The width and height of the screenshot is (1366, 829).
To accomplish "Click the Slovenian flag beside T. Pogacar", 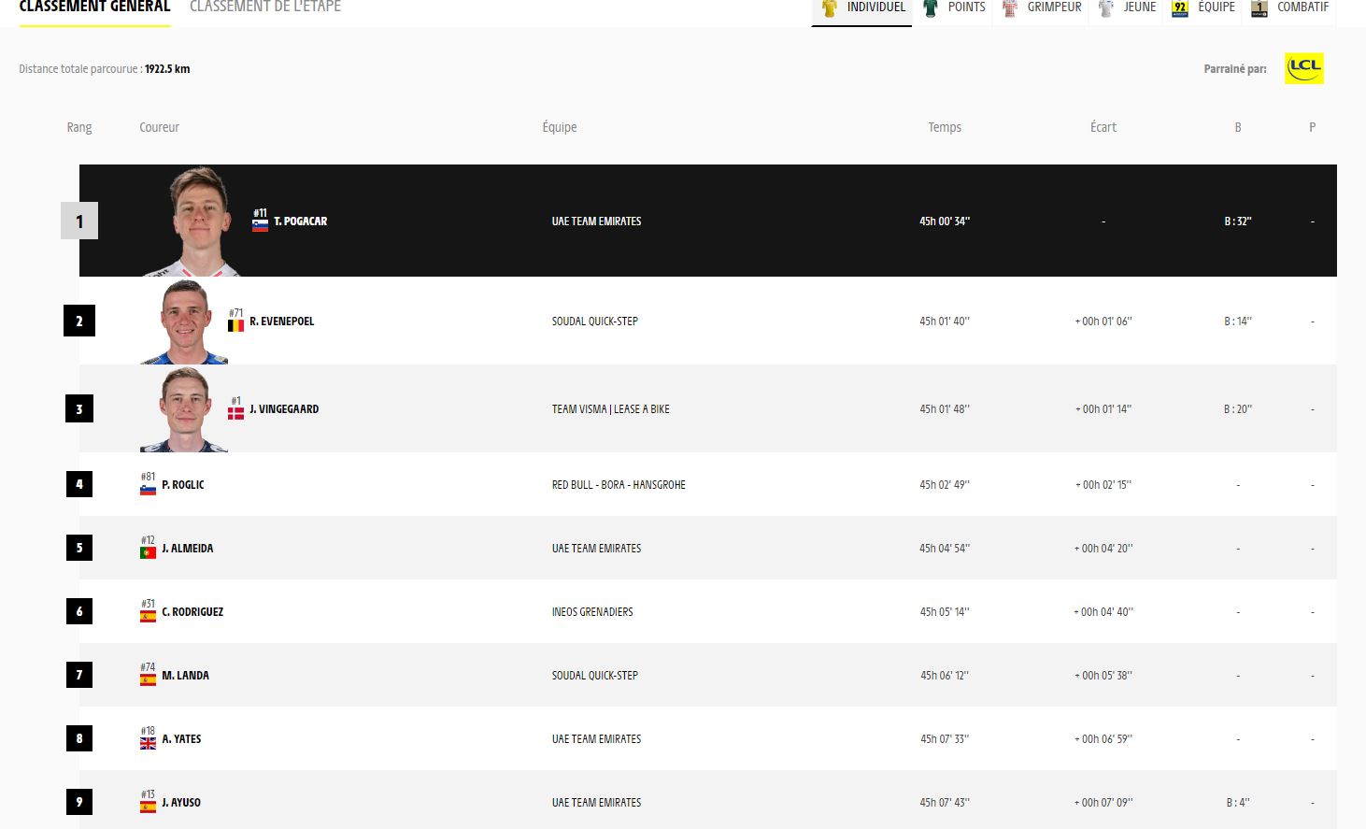I will click(260, 225).
